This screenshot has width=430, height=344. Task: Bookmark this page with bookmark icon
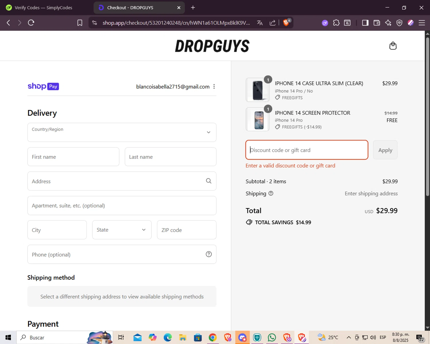tap(80, 23)
